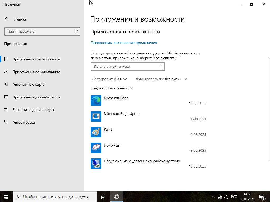
Task: Click the Ножницы scissors icon
Action: click(96, 148)
